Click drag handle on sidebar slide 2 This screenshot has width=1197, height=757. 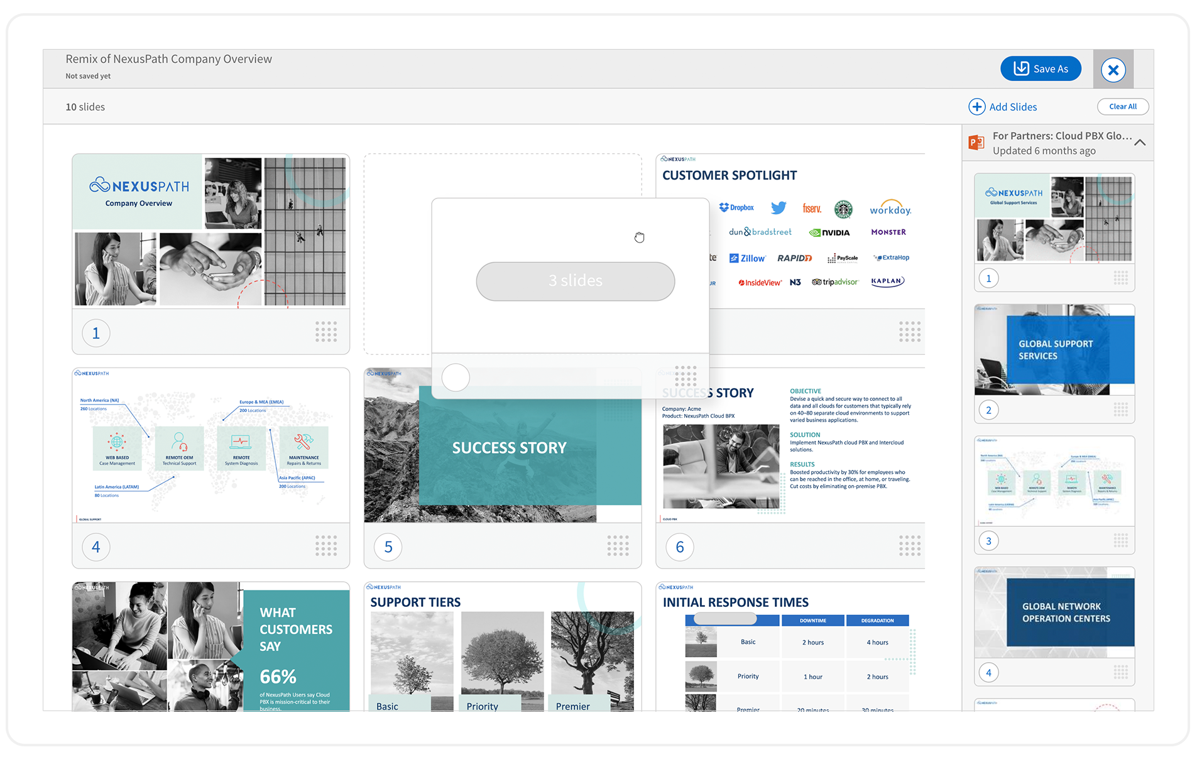click(x=1121, y=410)
